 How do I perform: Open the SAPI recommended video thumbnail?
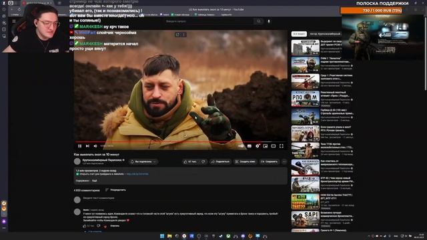[306, 219]
